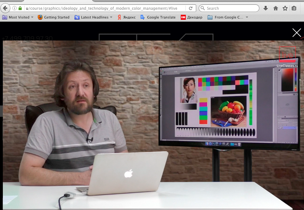
Task: Expand the Most Visited dropdown arrow
Action: click(x=32, y=17)
